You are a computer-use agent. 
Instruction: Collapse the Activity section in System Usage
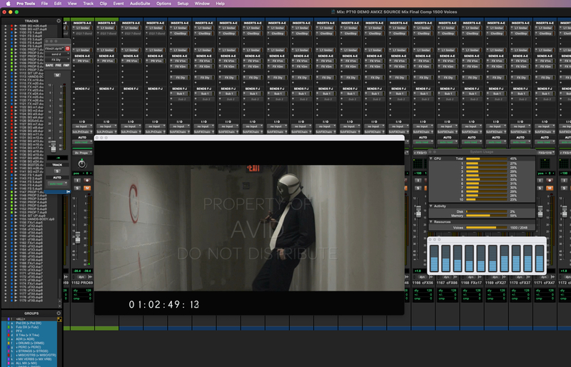(x=431, y=206)
